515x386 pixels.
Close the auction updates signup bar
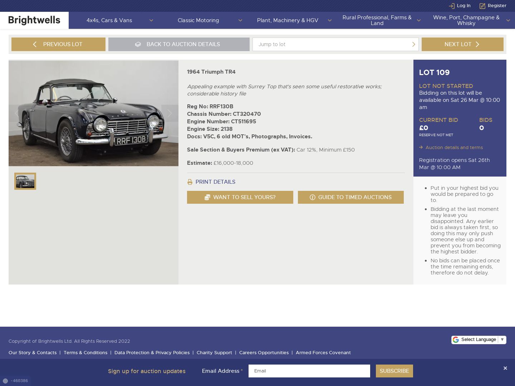[505, 368]
